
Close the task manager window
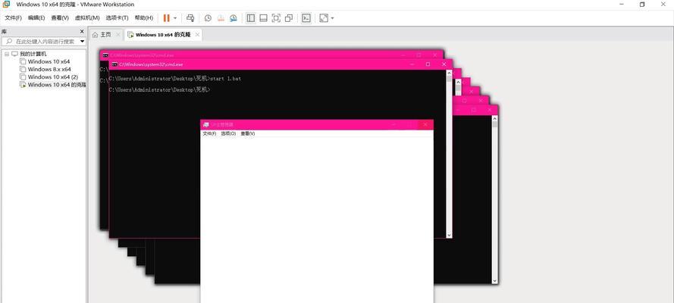[x=425, y=124]
